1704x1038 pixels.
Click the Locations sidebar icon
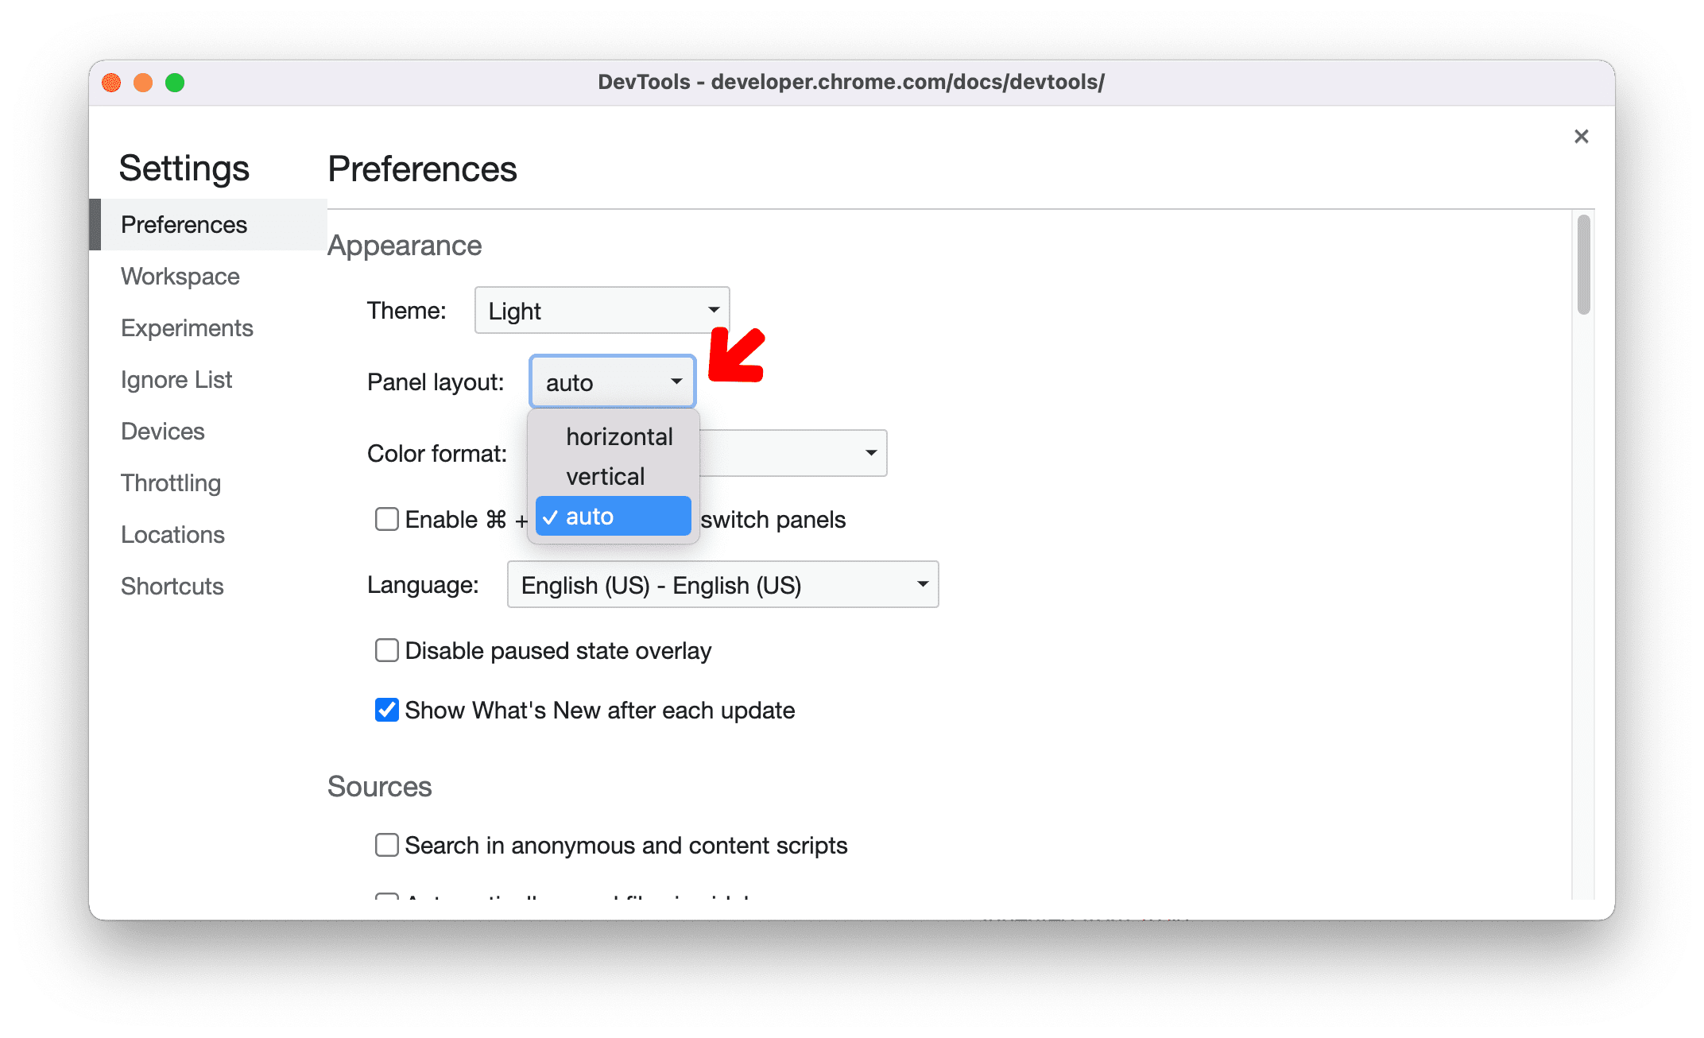pyautogui.click(x=172, y=533)
